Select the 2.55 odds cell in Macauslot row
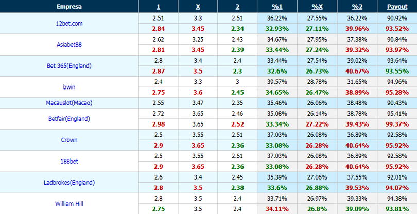The width and height of the screenshot is (417, 214). click(x=159, y=103)
